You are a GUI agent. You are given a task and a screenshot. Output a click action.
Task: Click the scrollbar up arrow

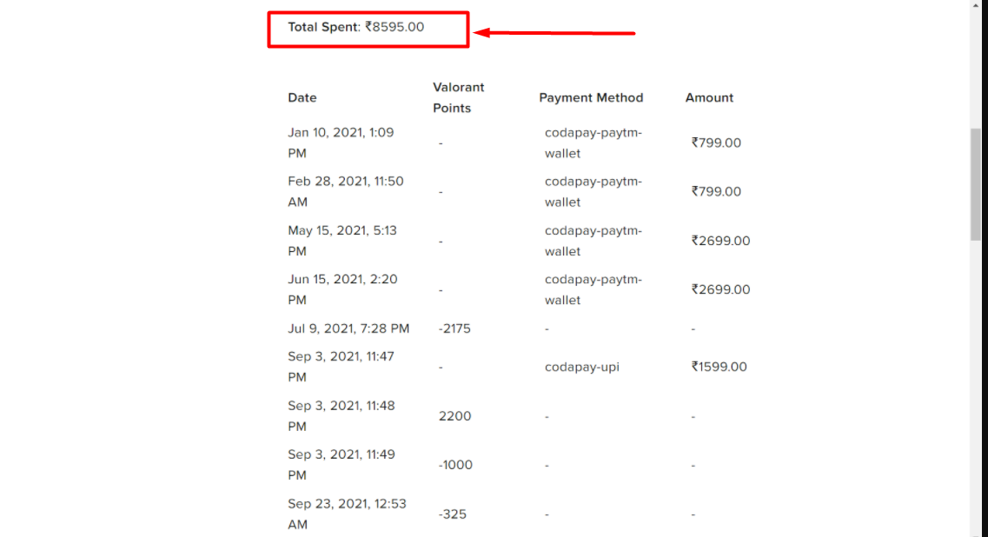pyautogui.click(x=975, y=4)
